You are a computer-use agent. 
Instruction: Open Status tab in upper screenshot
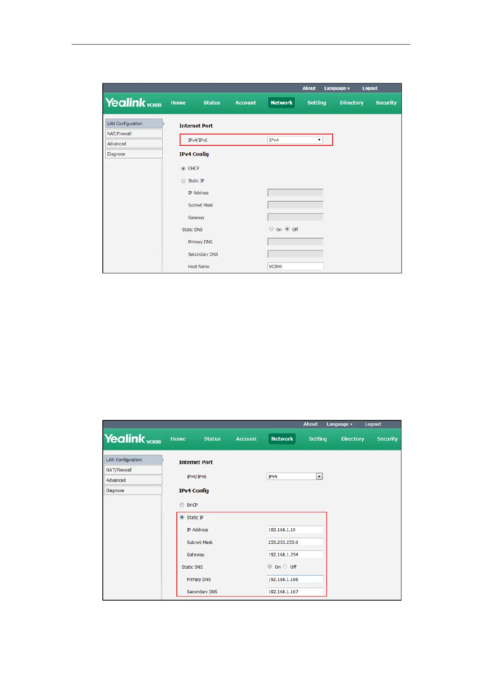pos(212,103)
